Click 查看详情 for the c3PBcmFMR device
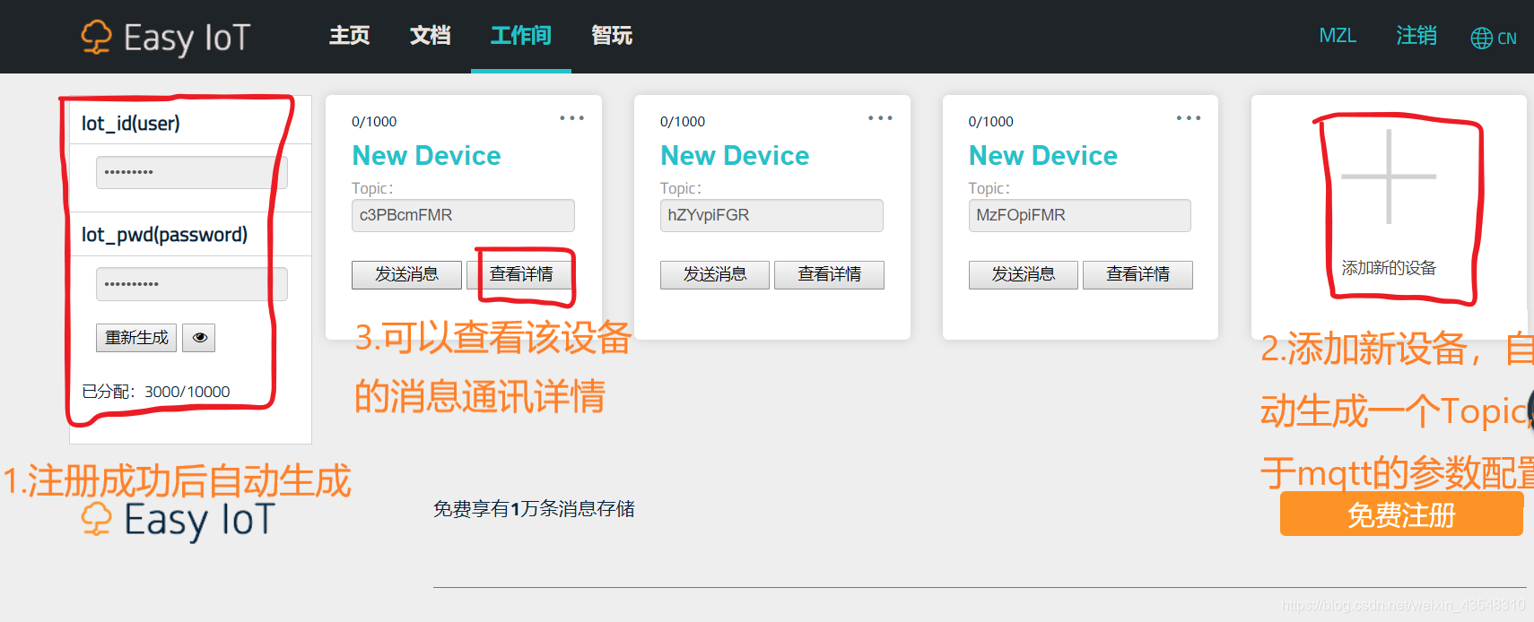The height and width of the screenshot is (622, 1534). point(521,274)
